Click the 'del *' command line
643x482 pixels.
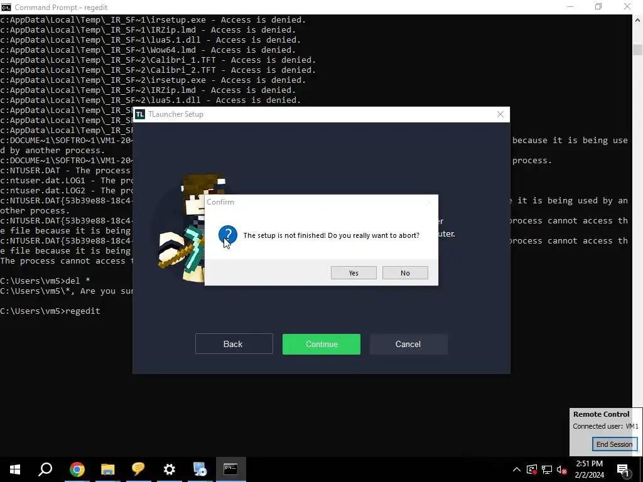[45, 281]
